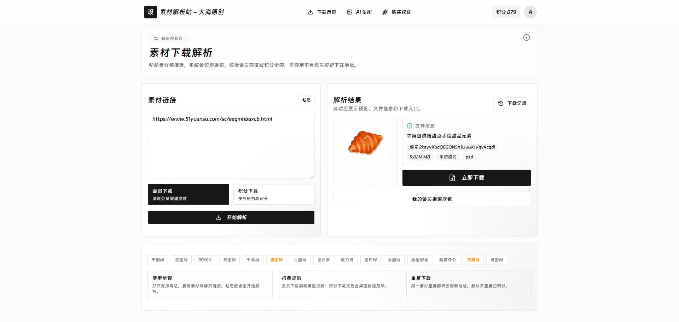The image size is (679, 322).
Task: Select the 熊猫办公 channel tag
Action: click(447, 260)
